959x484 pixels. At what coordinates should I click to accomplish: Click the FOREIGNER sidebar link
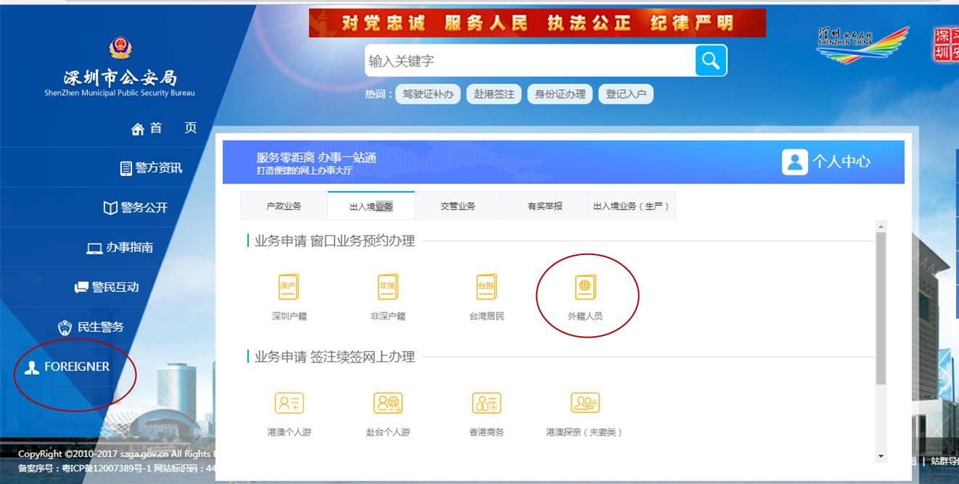coord(76,367)
